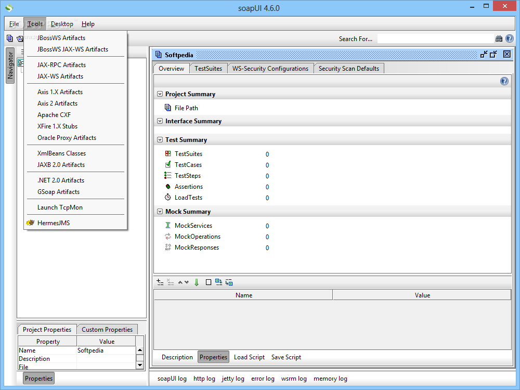This screenshot has width=520, height=390.
Task: Click the Assertions dot icon
Action: pyautogui.click(x=168, y=186)
